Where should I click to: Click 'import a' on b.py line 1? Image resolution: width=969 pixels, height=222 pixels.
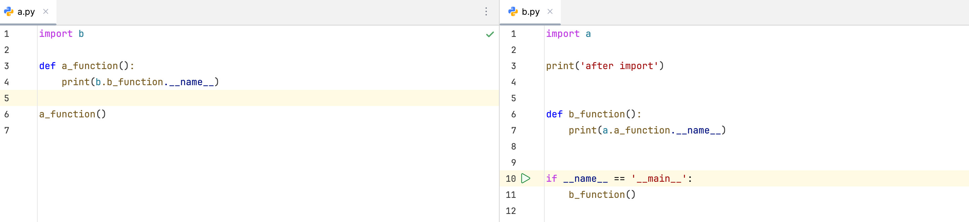point(568,34)
